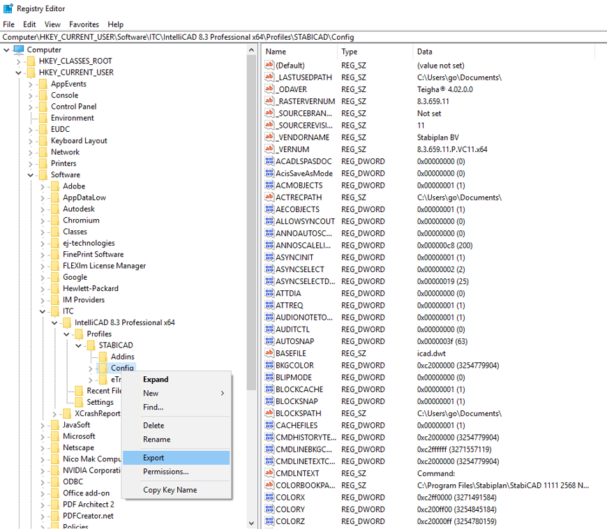
Task: Click the Keyboard Layout folder icon
Action: [x=43, y=140]
